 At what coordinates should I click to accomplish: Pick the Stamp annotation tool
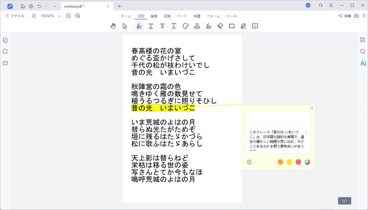(x=197, y=26)
